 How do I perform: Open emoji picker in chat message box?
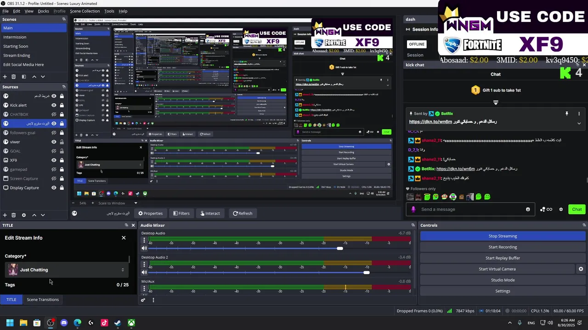tap(528, 209)
